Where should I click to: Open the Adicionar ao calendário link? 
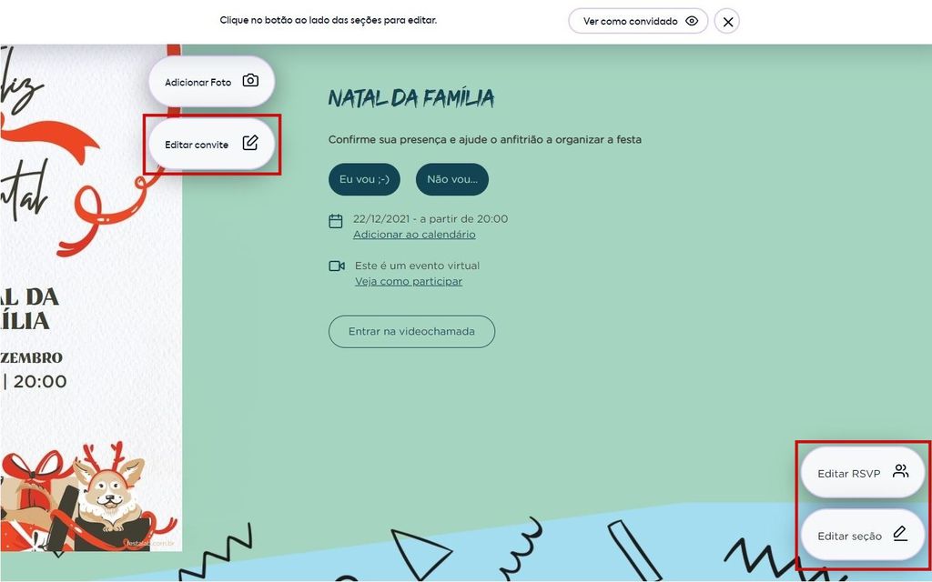(x=414, y=235)
